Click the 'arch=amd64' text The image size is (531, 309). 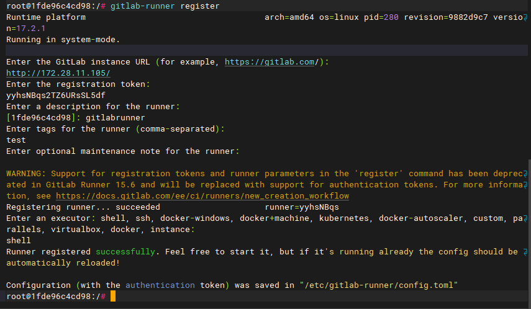pyautogui.click(x=289, y=17)
